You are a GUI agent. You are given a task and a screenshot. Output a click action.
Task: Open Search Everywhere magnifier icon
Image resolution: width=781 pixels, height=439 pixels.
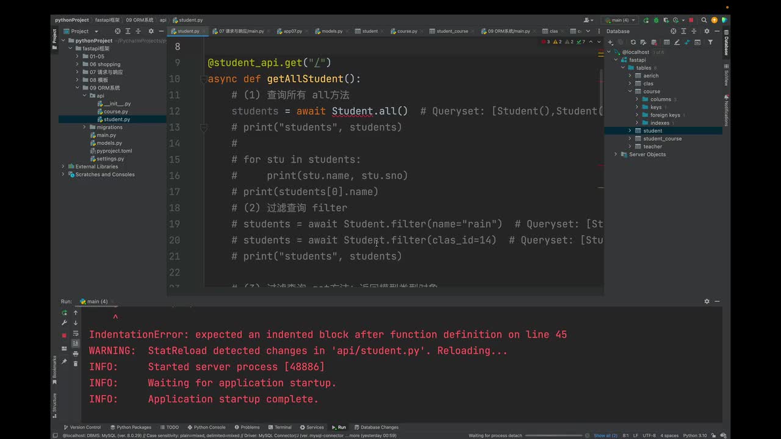coord(704,20)
